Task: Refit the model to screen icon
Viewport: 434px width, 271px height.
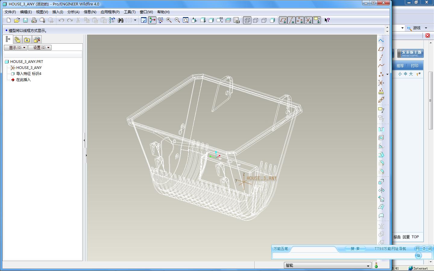Action: (186, 20)
